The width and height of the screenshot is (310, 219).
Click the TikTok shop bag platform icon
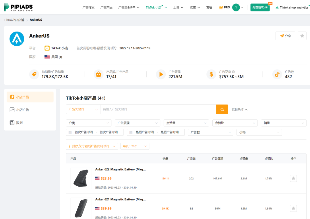pos(47,48)
